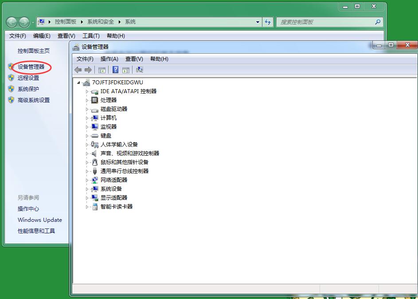Expand the 网络适配器 tree node
Viewport: 418px width, 299px height.
click(87, 180)
